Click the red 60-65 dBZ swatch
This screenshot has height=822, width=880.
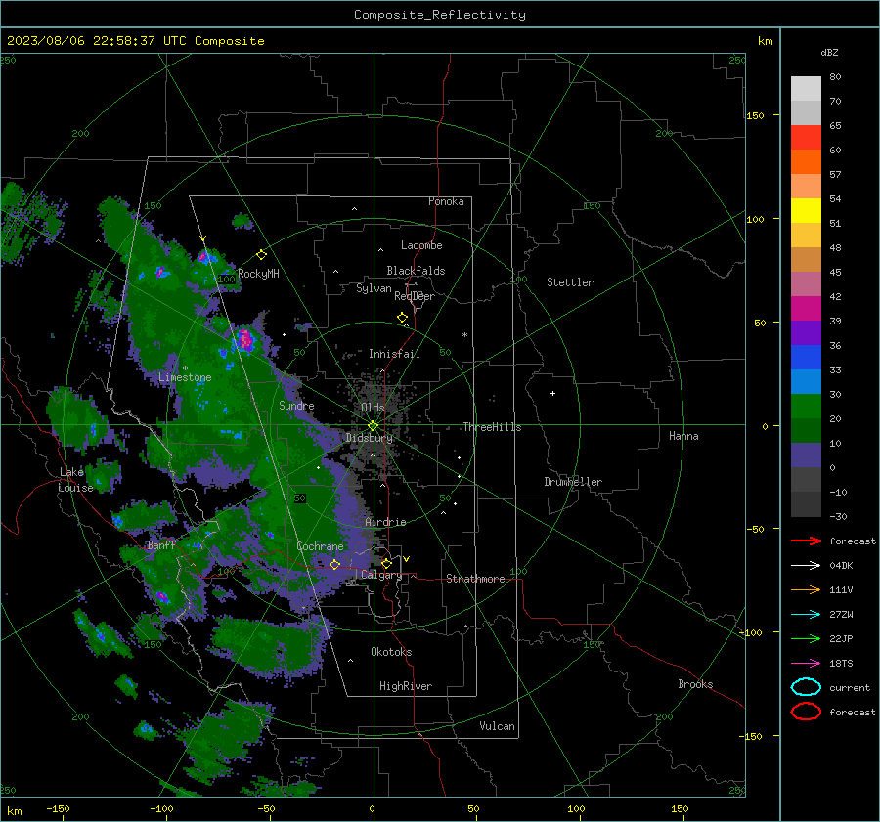tap(806, 138)
